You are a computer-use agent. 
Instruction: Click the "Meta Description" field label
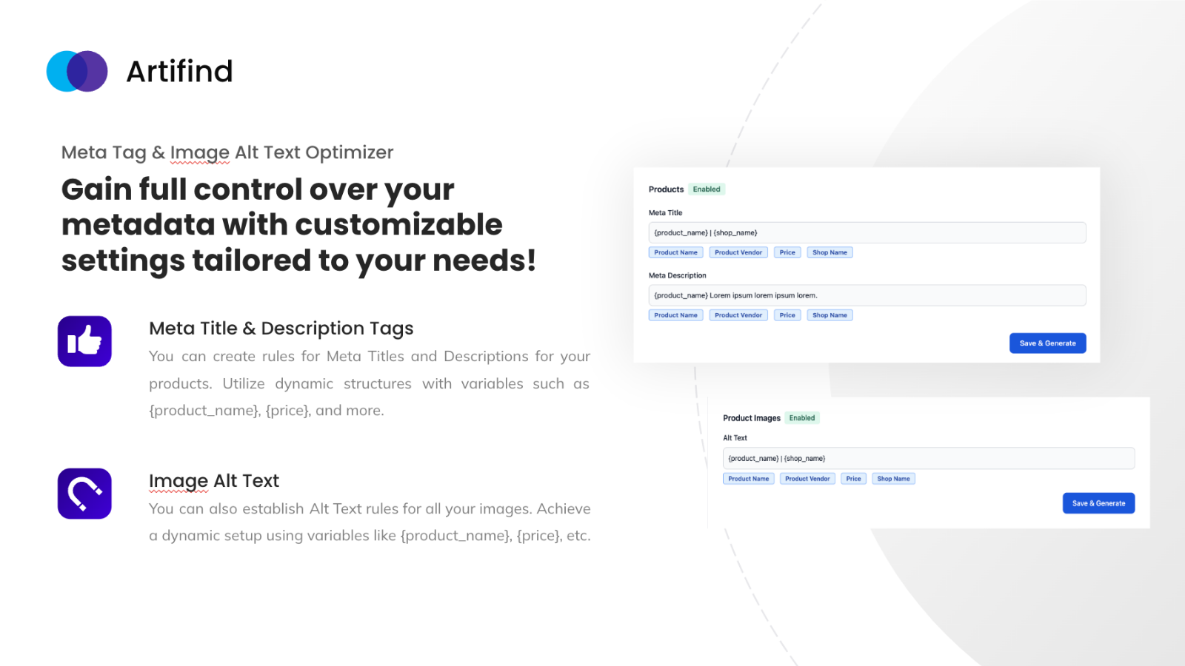[x=678, y=275]
